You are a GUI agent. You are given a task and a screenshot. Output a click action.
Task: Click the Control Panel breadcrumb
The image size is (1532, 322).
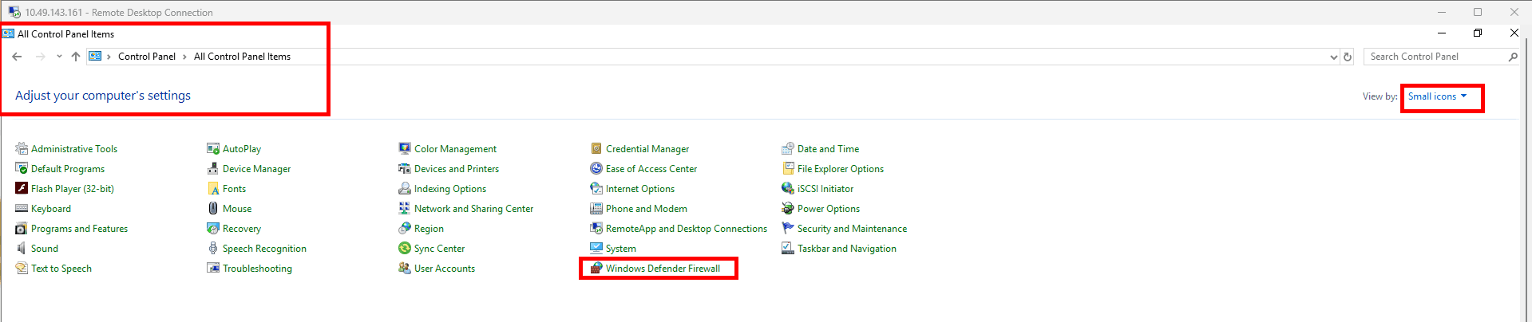pos(147,57)
